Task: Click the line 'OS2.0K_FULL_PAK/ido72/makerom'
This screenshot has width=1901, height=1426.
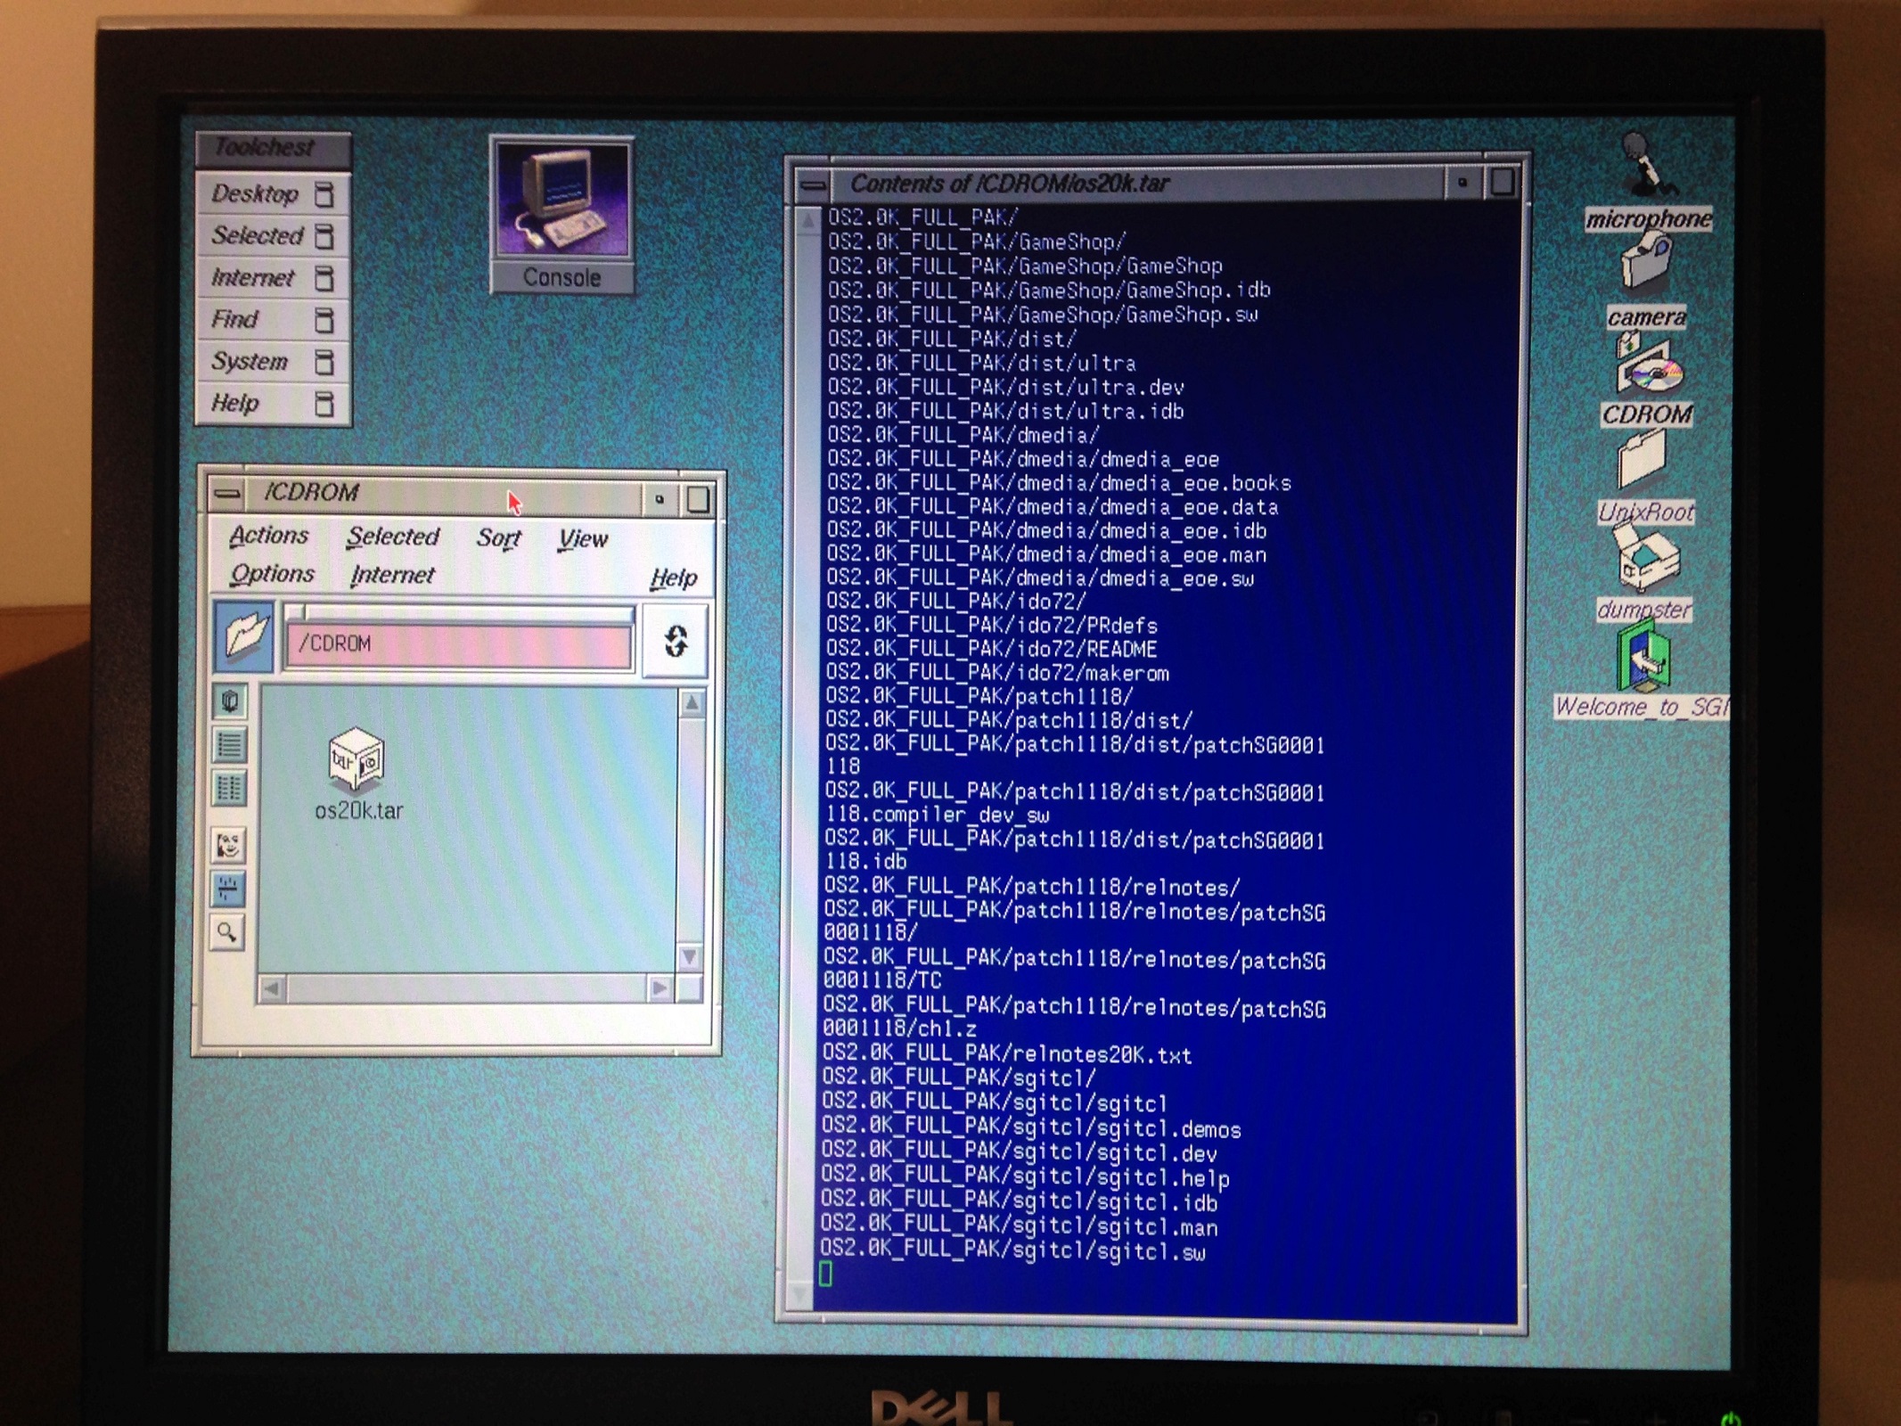Action: click(997, 674)
